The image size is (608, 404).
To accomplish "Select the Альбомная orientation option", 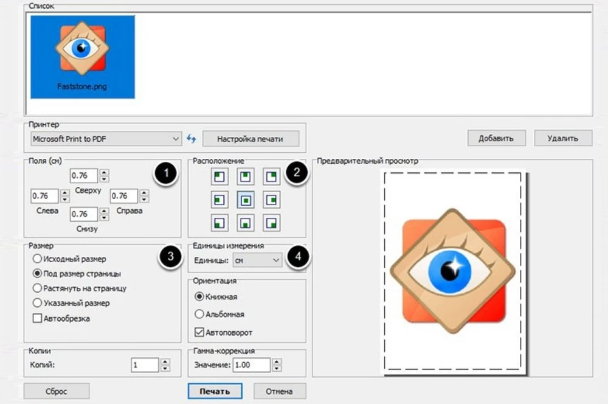I will (199, 315).
